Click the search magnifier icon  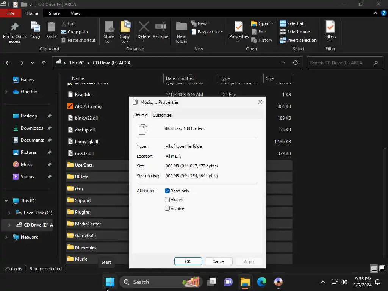point(375,63)
